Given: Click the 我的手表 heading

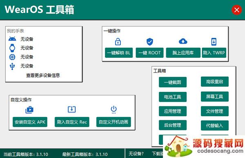Looking at the screenshot, I should [x=16, y=31].
